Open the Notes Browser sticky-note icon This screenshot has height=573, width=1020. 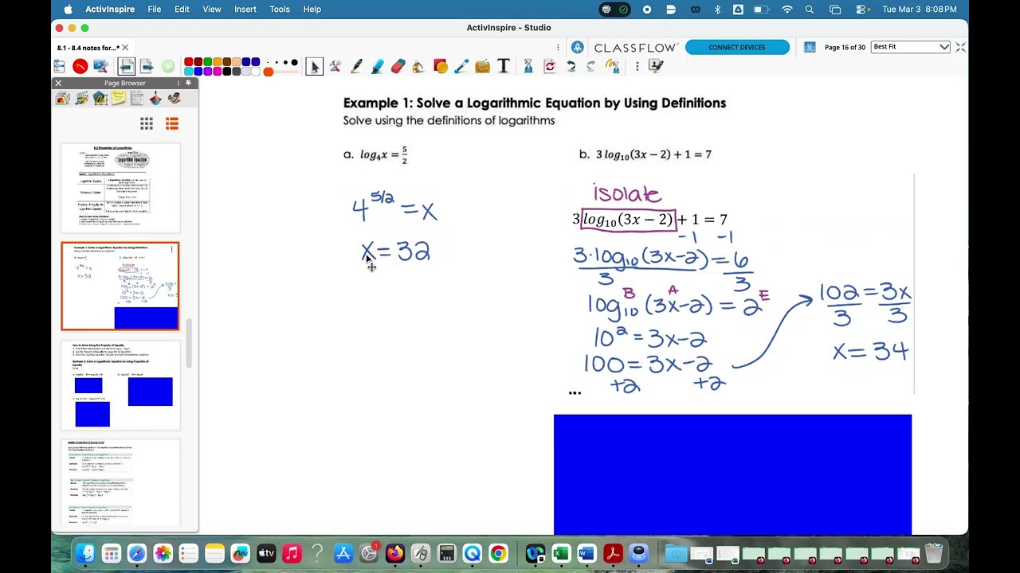pyautogui.click(x=119, y=99)
